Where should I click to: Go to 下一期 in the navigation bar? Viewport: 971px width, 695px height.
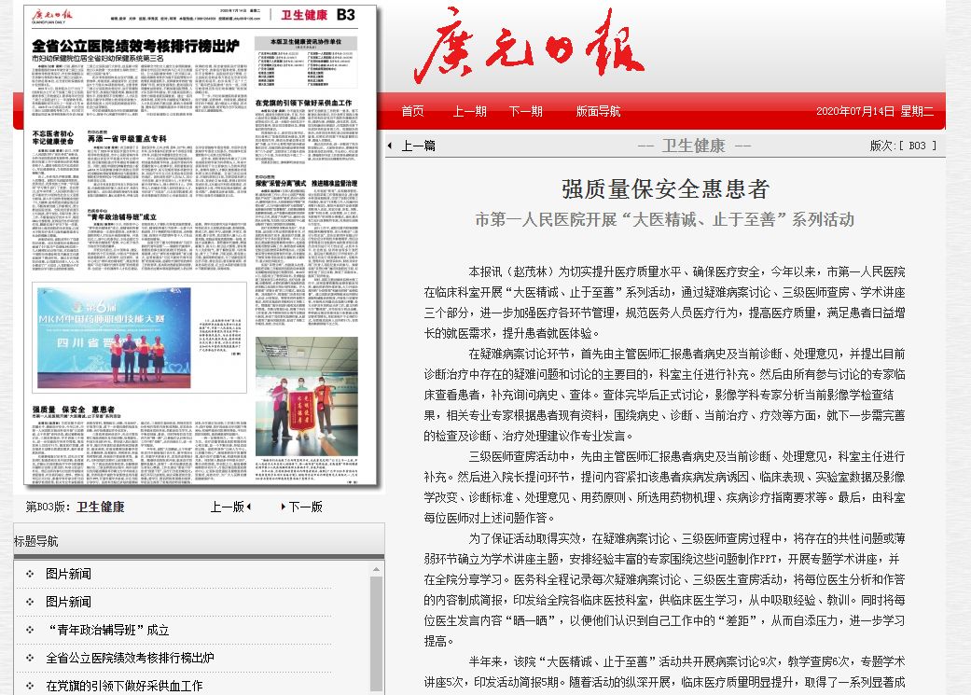point(525,111)
